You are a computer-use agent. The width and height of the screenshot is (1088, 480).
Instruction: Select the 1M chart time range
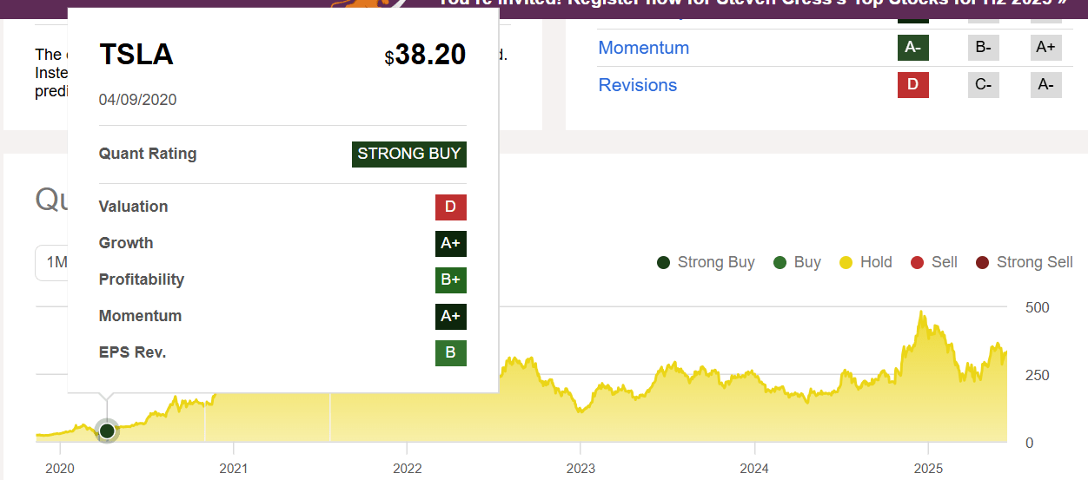[x=54, y=263]
